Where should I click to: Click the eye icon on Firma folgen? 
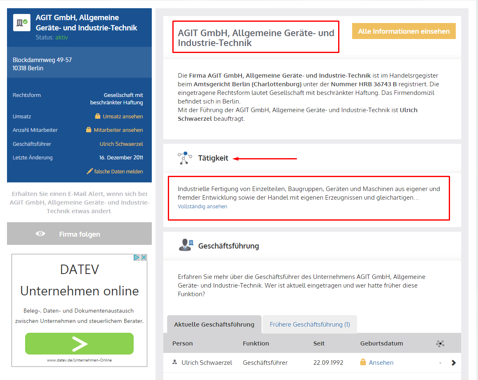(40, 233)
